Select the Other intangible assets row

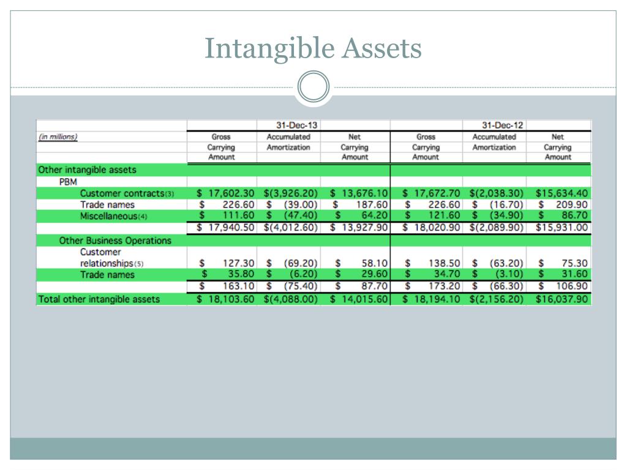click(x=313, y=170)
